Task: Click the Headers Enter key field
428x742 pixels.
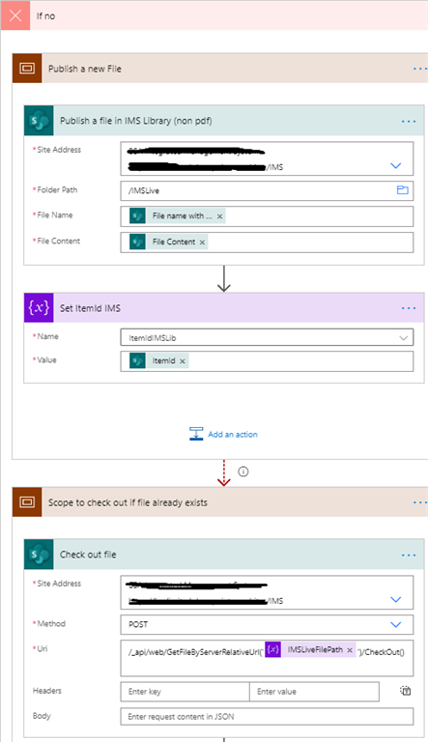Action: [185, 692]
